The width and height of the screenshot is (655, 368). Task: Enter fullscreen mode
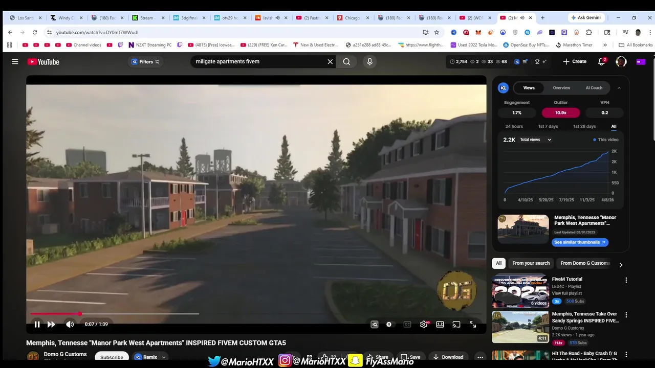pyautogui.click(x=473, y=324)
